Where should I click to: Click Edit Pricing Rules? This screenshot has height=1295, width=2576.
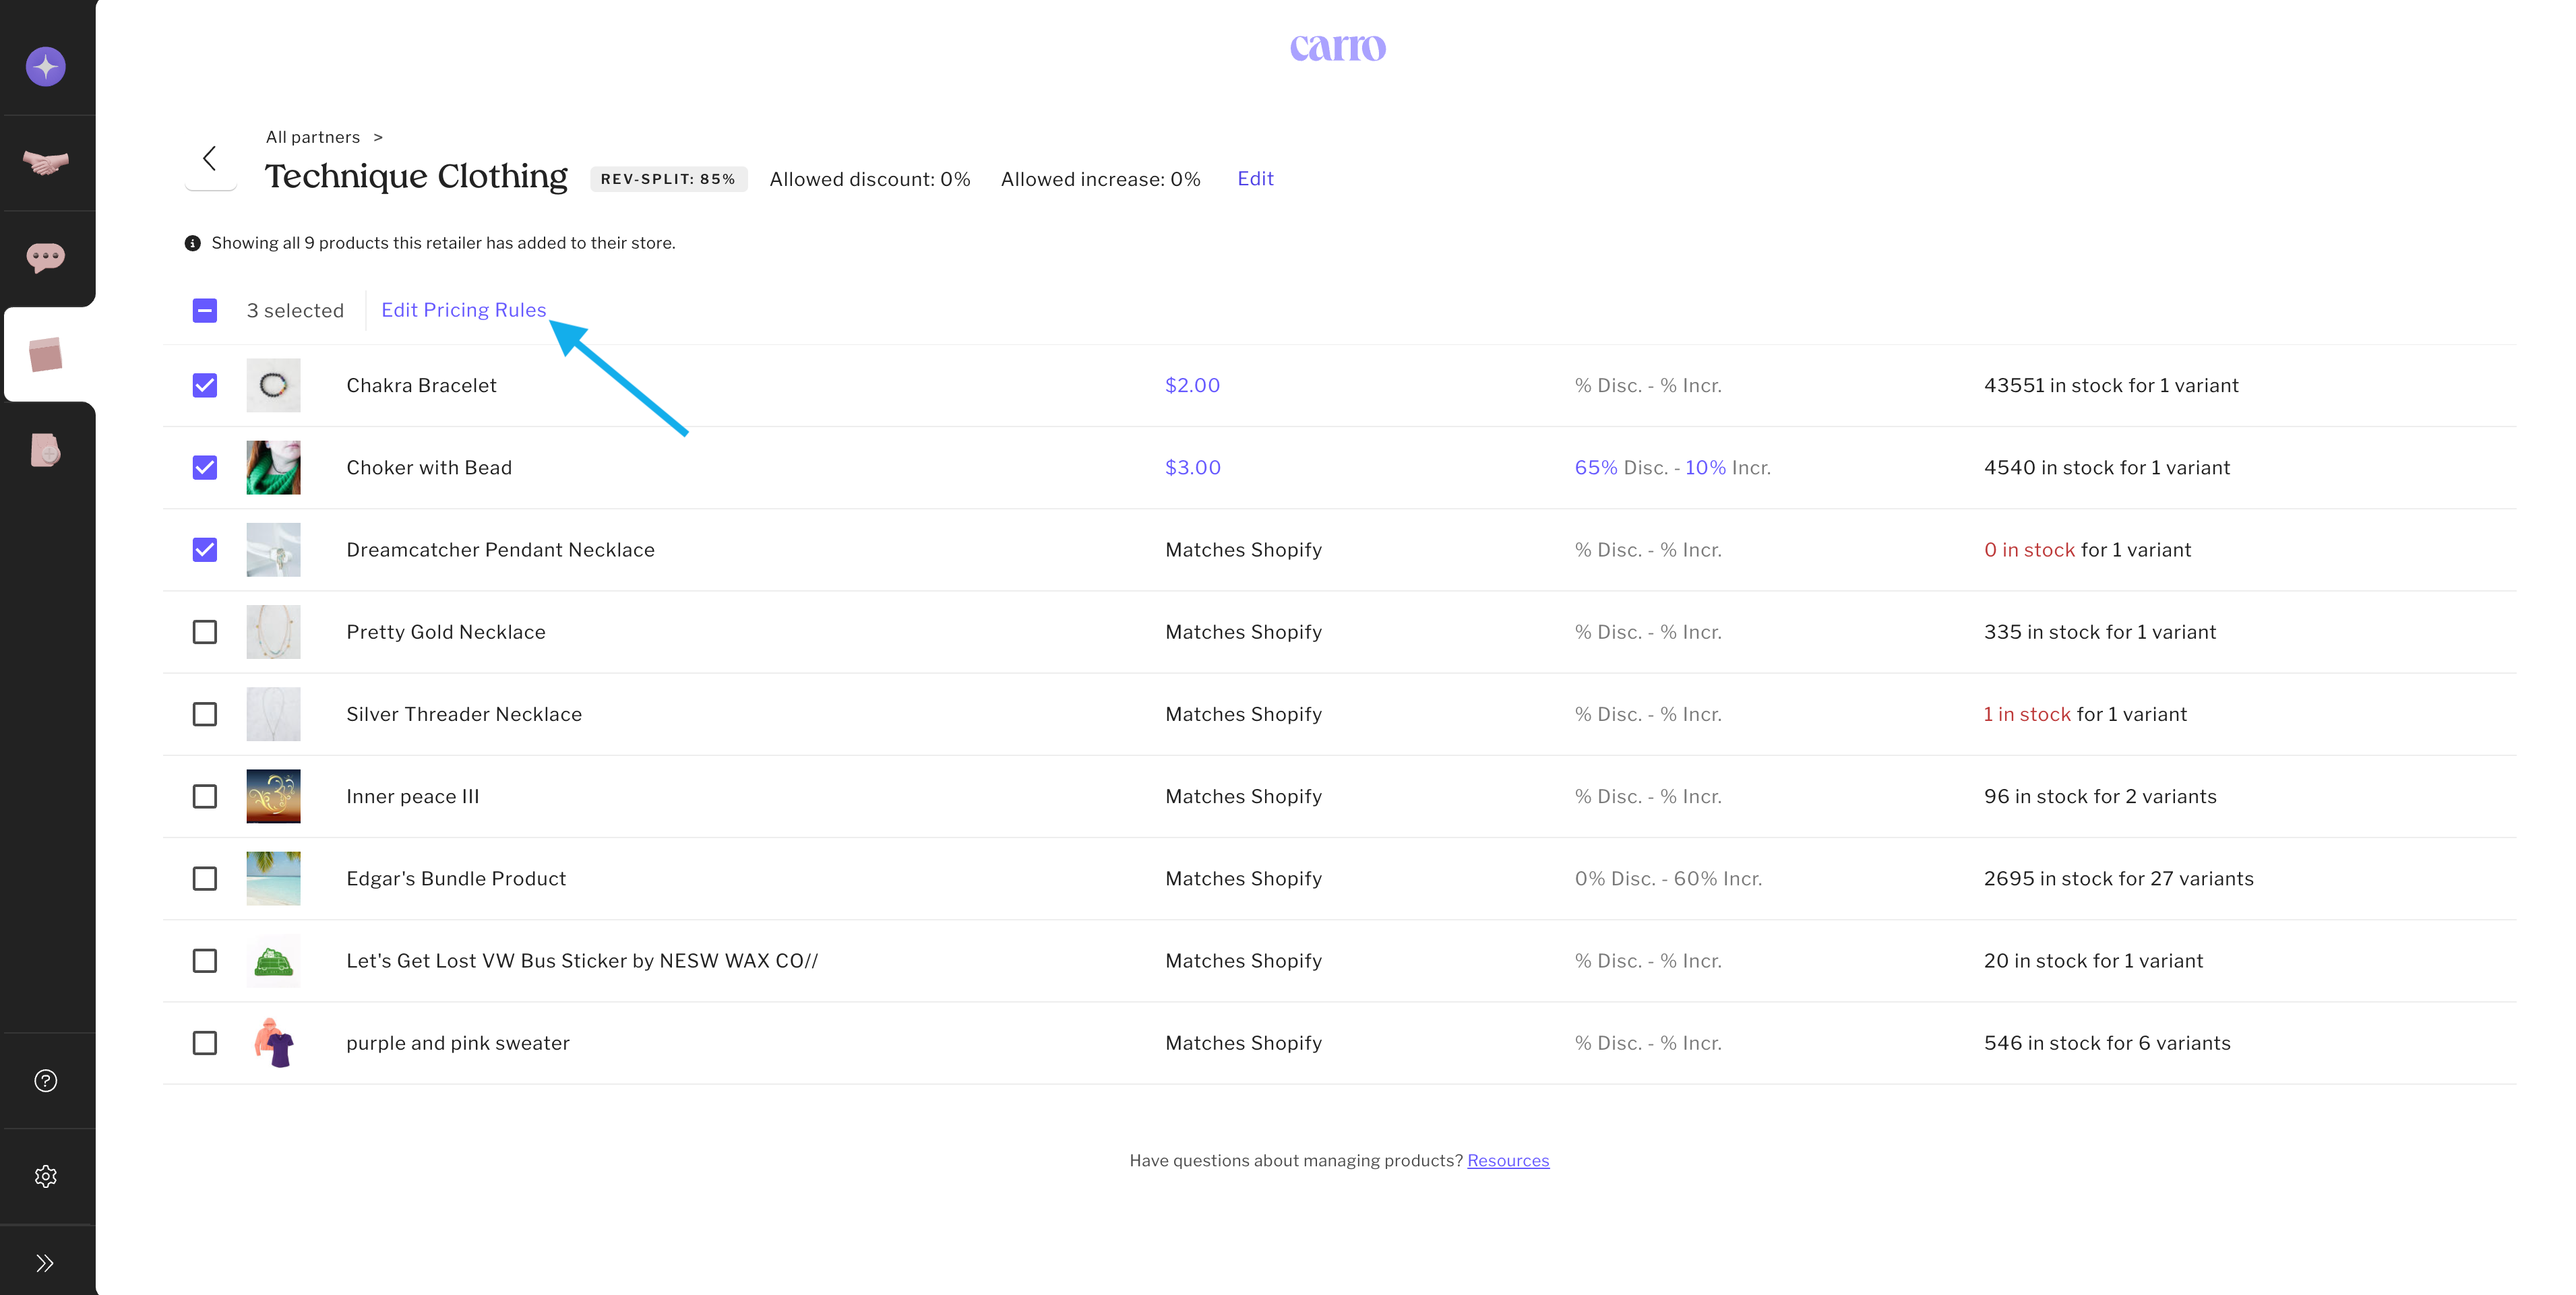point(463,310)
